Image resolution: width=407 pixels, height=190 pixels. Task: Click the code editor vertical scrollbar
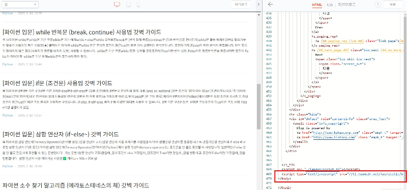point(405,99)
